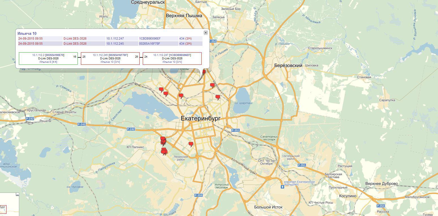The height and width of the screenshot is (216, 438).
Task: Click the P-352 road shield
Action: [213, 41]
